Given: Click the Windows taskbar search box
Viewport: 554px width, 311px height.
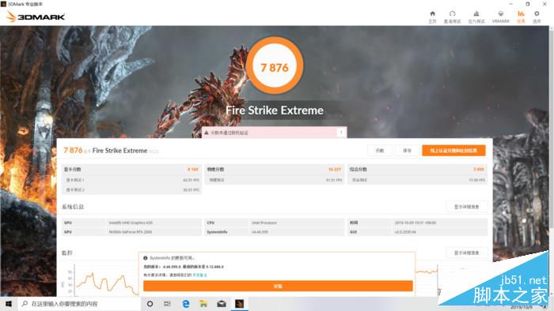Looking at the screenshot, I should (x=79, y=304).
